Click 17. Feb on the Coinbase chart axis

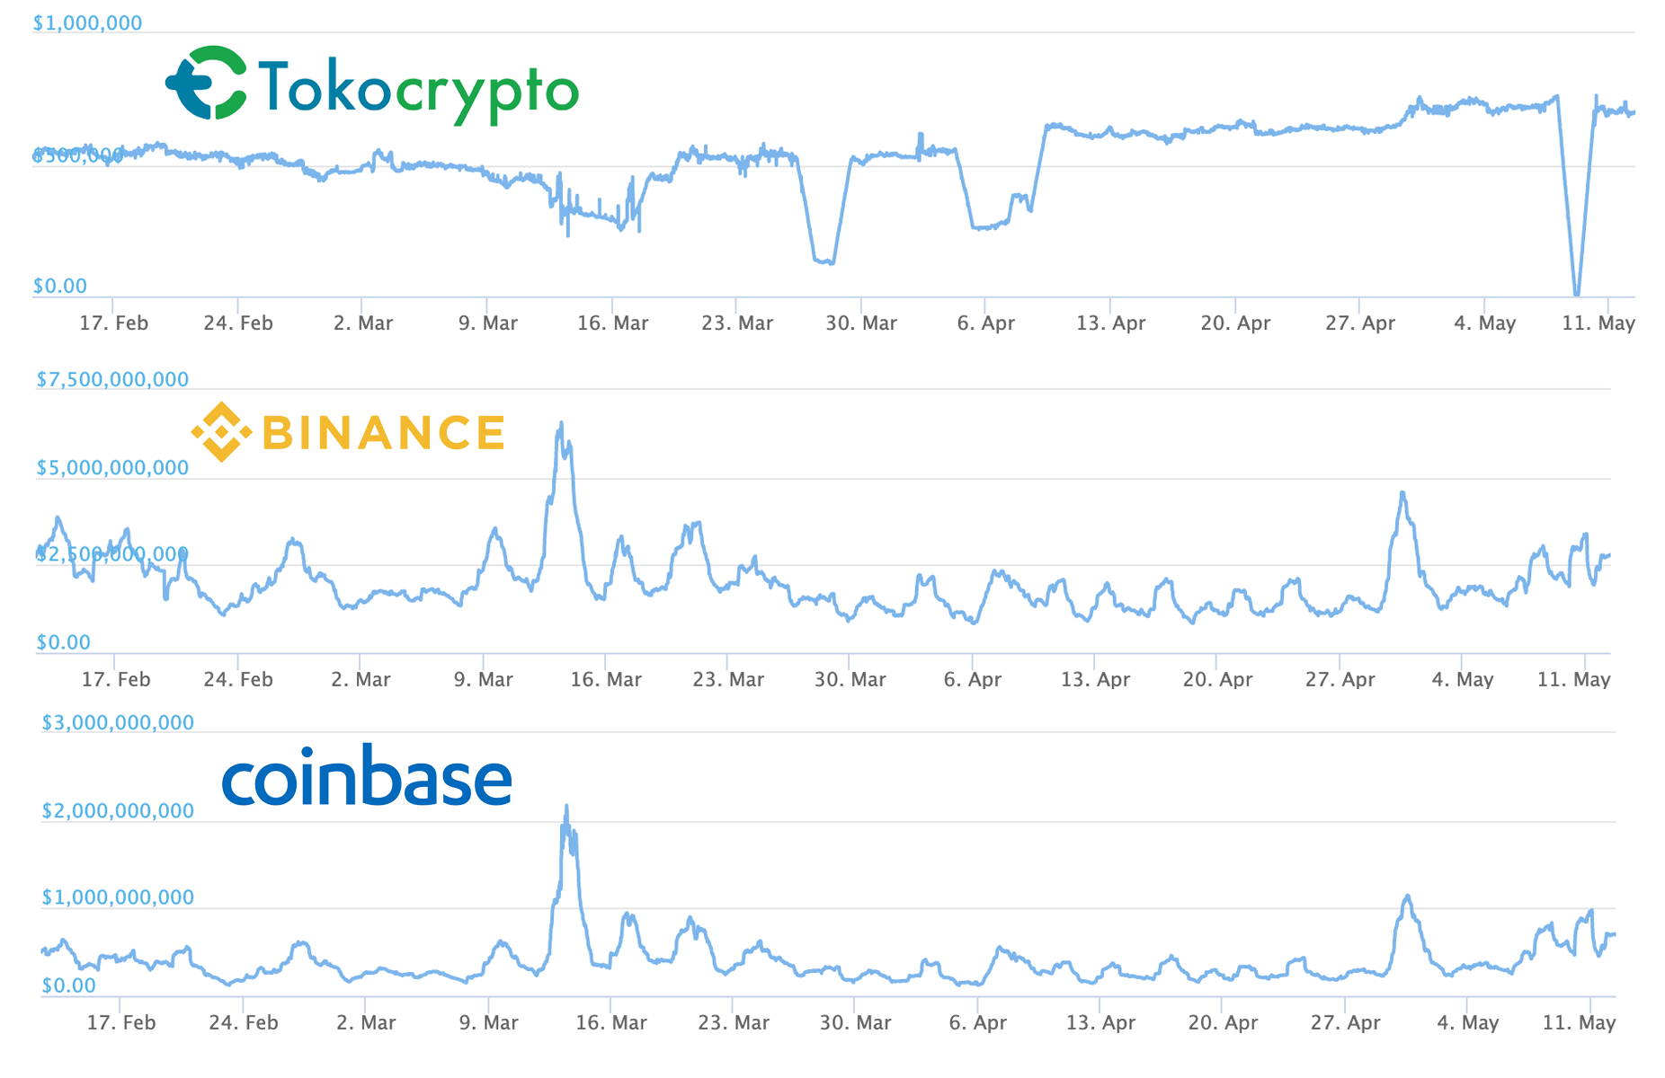pos(121,1023)
